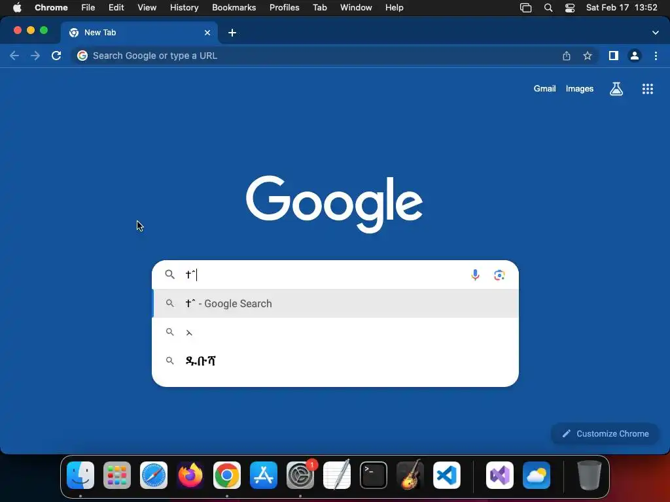Screen dimensions: 670x502
Task: Open the Images link
Action: click(x=580, y=89)
